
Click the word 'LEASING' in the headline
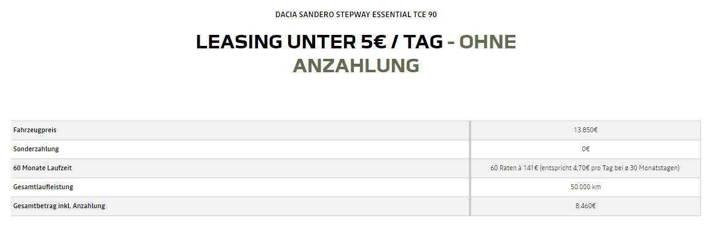(239, 42)
